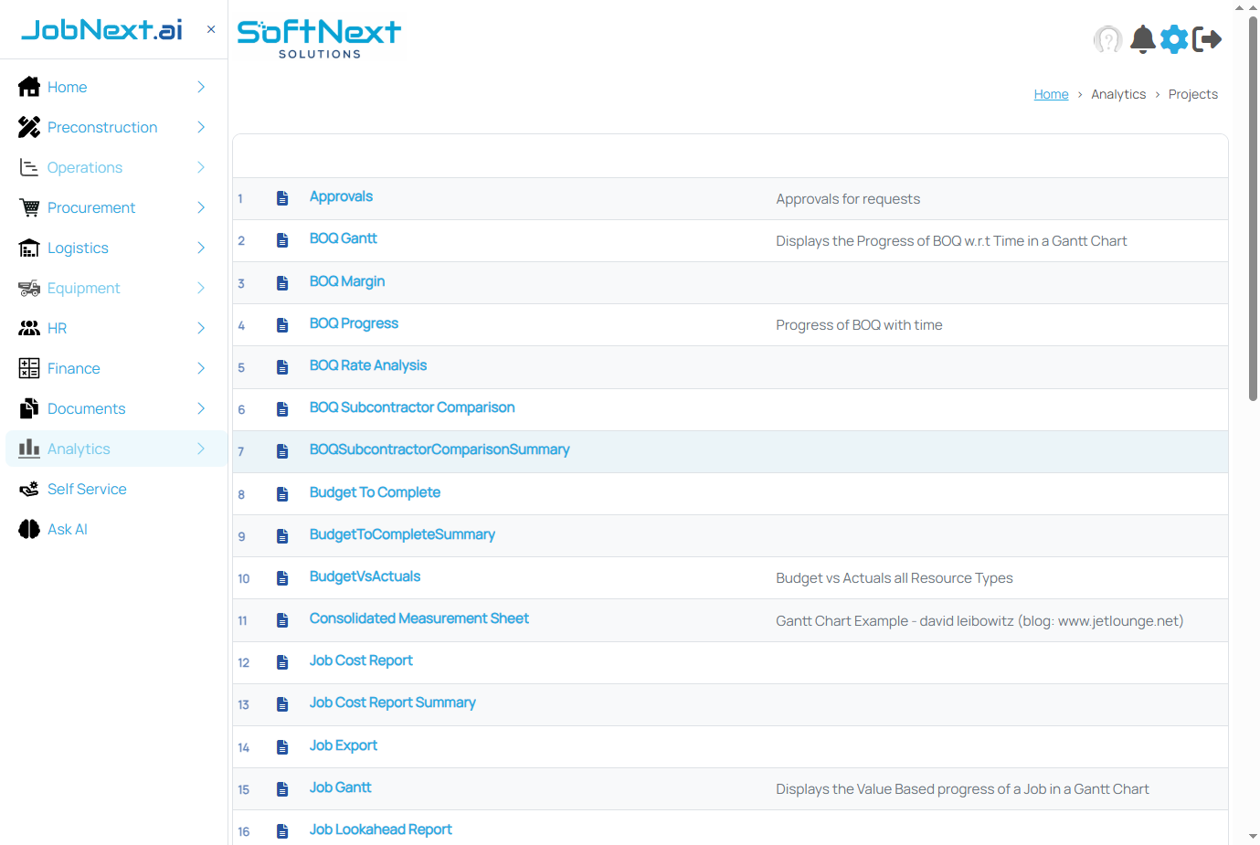Open the document icon next to Approvals
The width and height of the screenshot is (1260, 845).
coord(281,198)
